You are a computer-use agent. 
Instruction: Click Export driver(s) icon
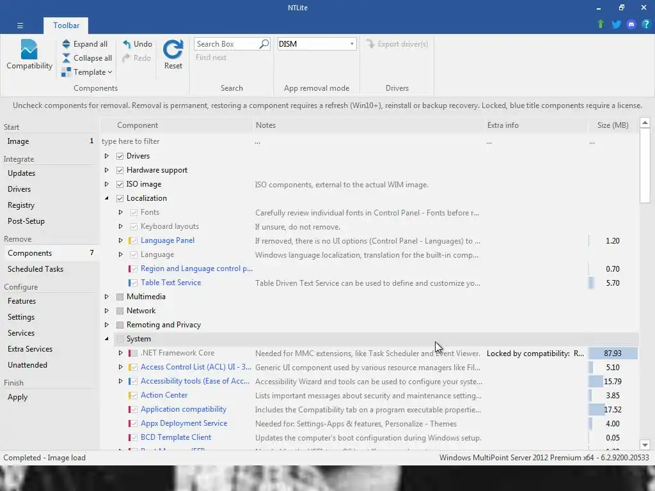(370, 44)
